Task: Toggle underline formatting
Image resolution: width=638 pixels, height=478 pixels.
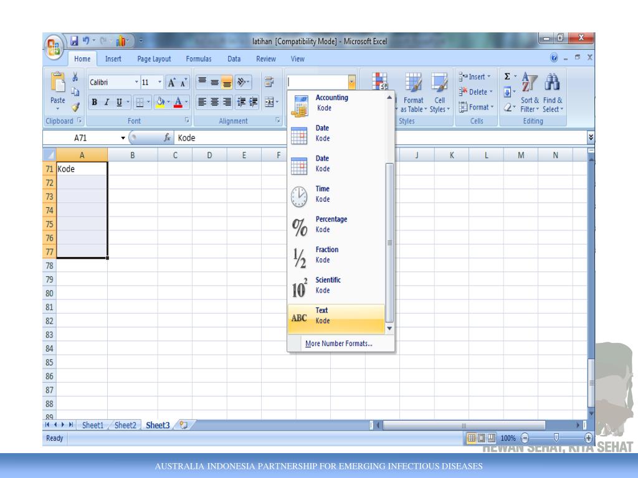Action: click(119, 102)
